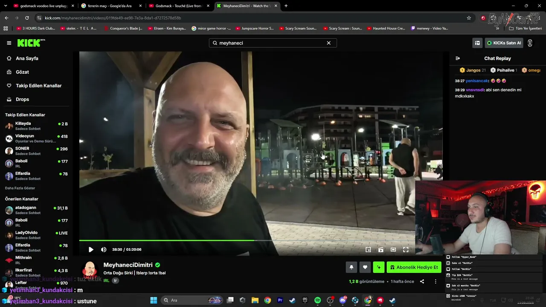Click the green sparkle subscribe button
Screen dimensions: 546x307
tap(379, 267)
